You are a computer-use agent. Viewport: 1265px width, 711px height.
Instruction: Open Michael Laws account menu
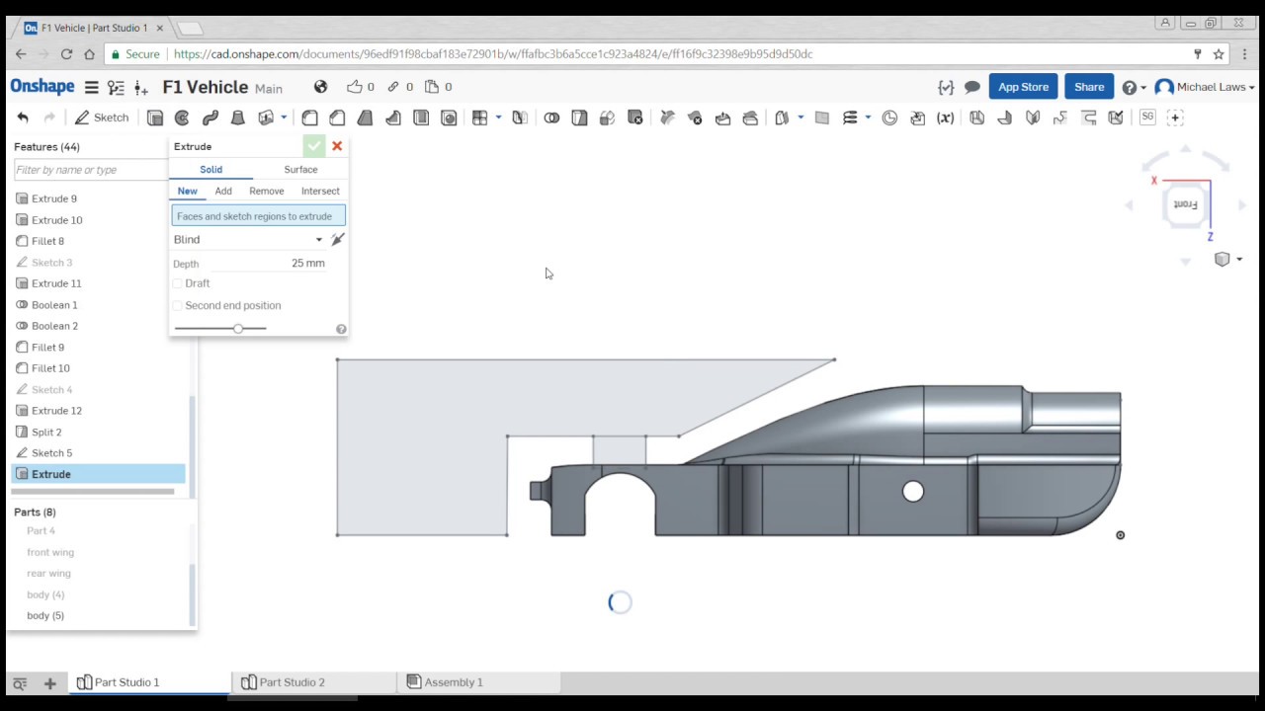[x=1205, y=87]
